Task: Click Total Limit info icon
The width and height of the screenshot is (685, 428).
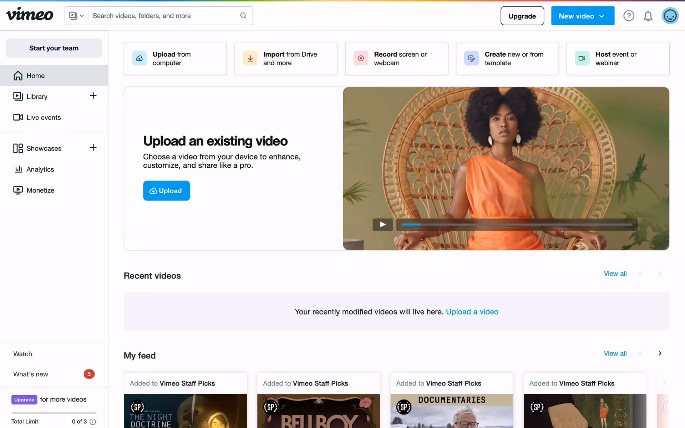Action: coord(93,422)
